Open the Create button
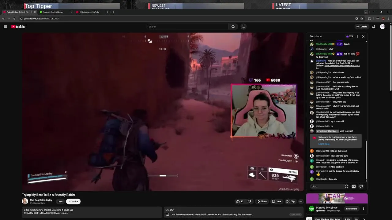 click(362, 27)
